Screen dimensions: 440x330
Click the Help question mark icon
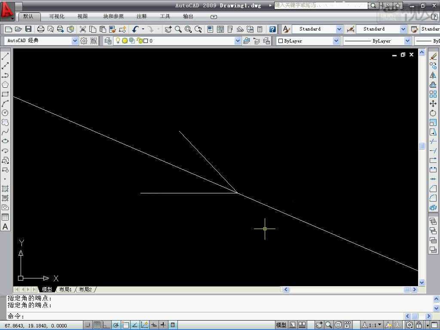[272, 29]
